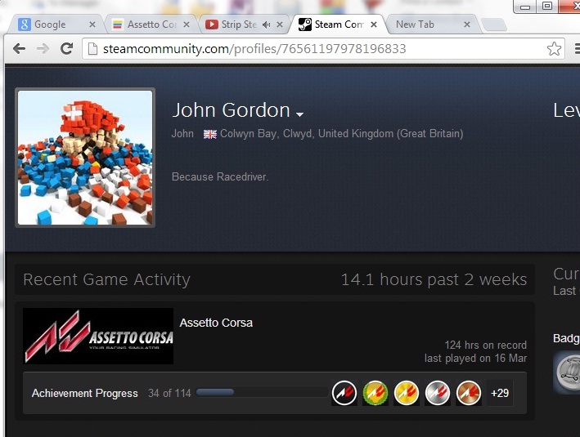This screenshot has width=580, height=437.
Task: Click the fifth bronze achievement icon
Action: coord(469,393)
